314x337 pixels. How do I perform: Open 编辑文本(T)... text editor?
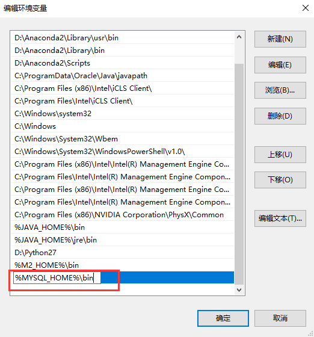pos(280,218)
